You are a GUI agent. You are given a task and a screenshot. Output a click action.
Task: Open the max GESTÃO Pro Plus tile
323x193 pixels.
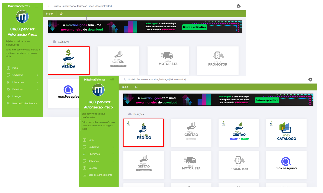[x=239, y=133]
